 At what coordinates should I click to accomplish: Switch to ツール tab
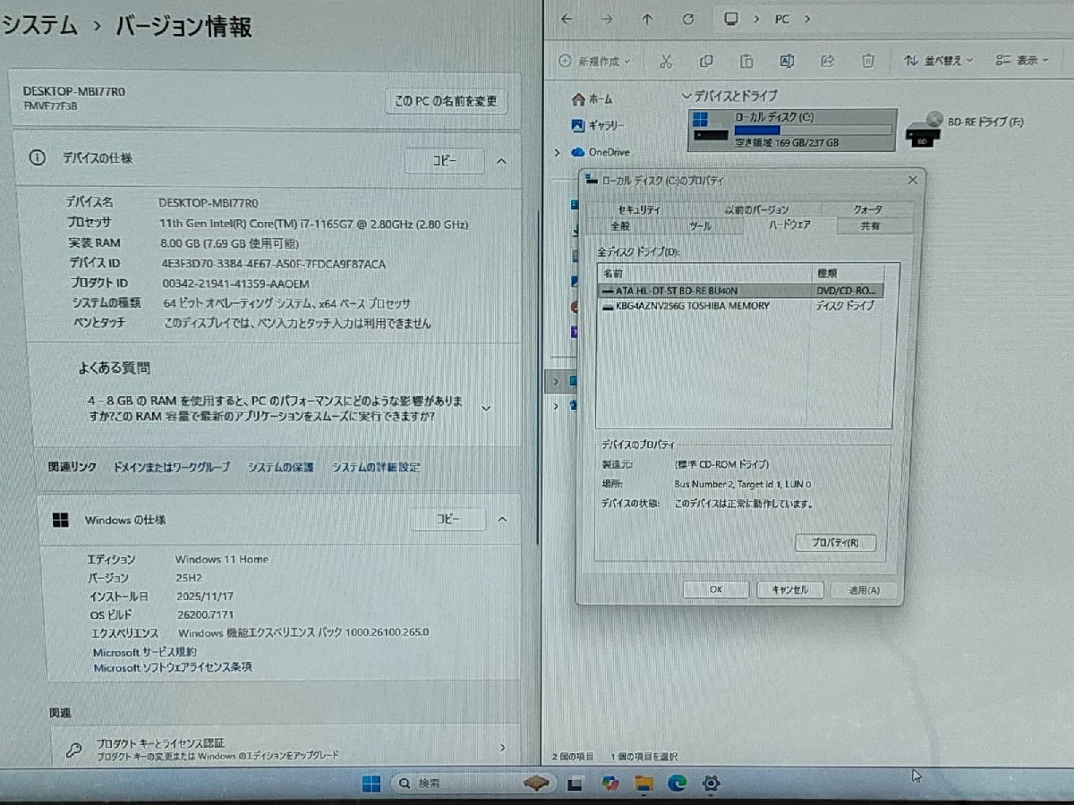point(701,226)
